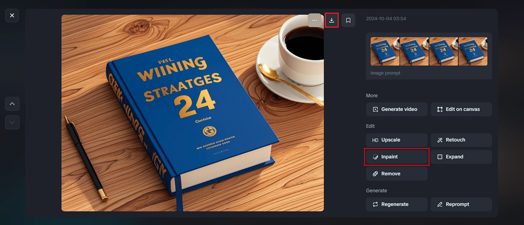Select the fourth image prompt thumbnail

473,52
